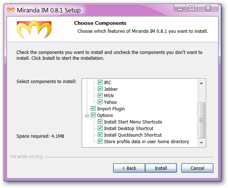The height and width of the screenshot is (188, 228).
Task: Toggle the Yahoo checkbox
Action: [100, 102]
